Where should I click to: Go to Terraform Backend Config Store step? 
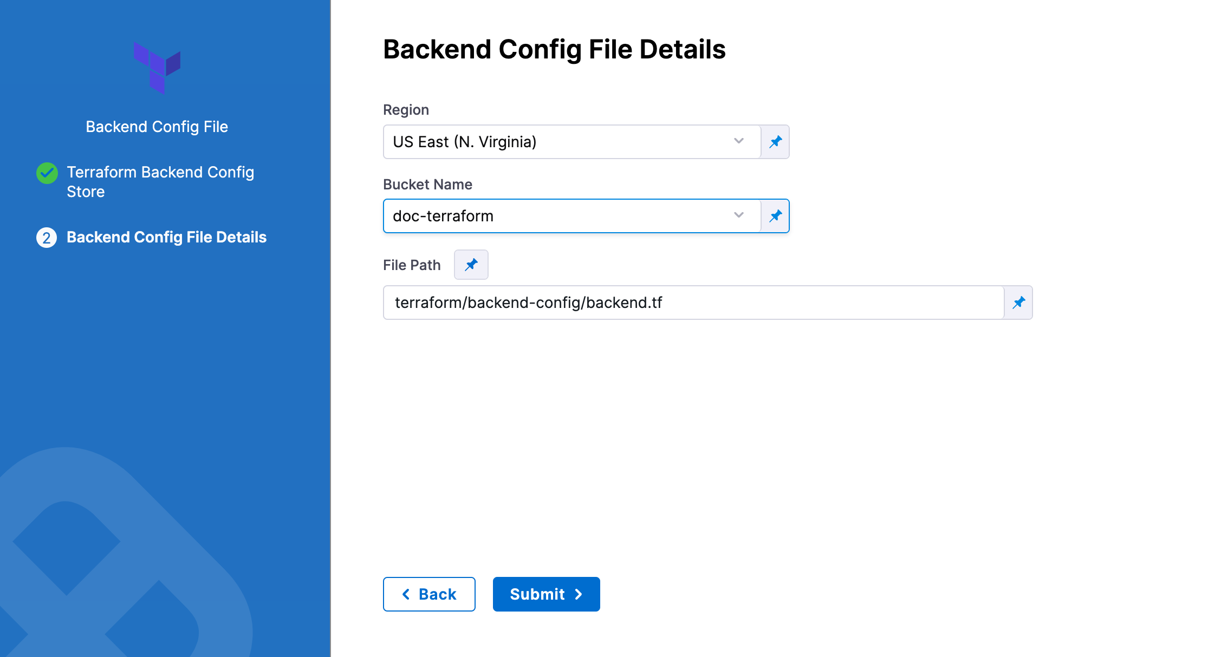160,182
